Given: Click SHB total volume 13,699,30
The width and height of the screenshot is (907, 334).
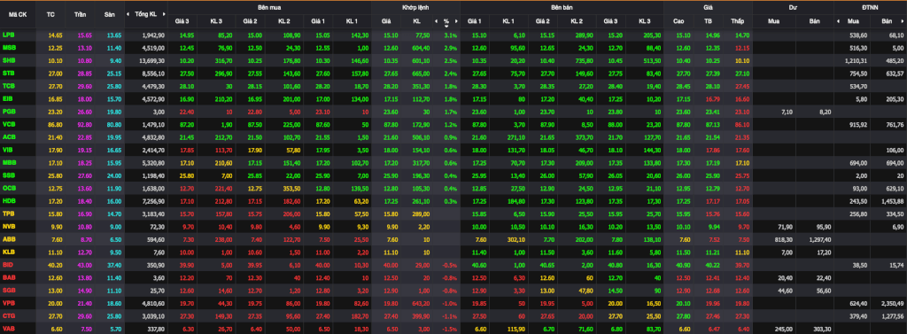Looking at the screenshot, I should (152, 60).
